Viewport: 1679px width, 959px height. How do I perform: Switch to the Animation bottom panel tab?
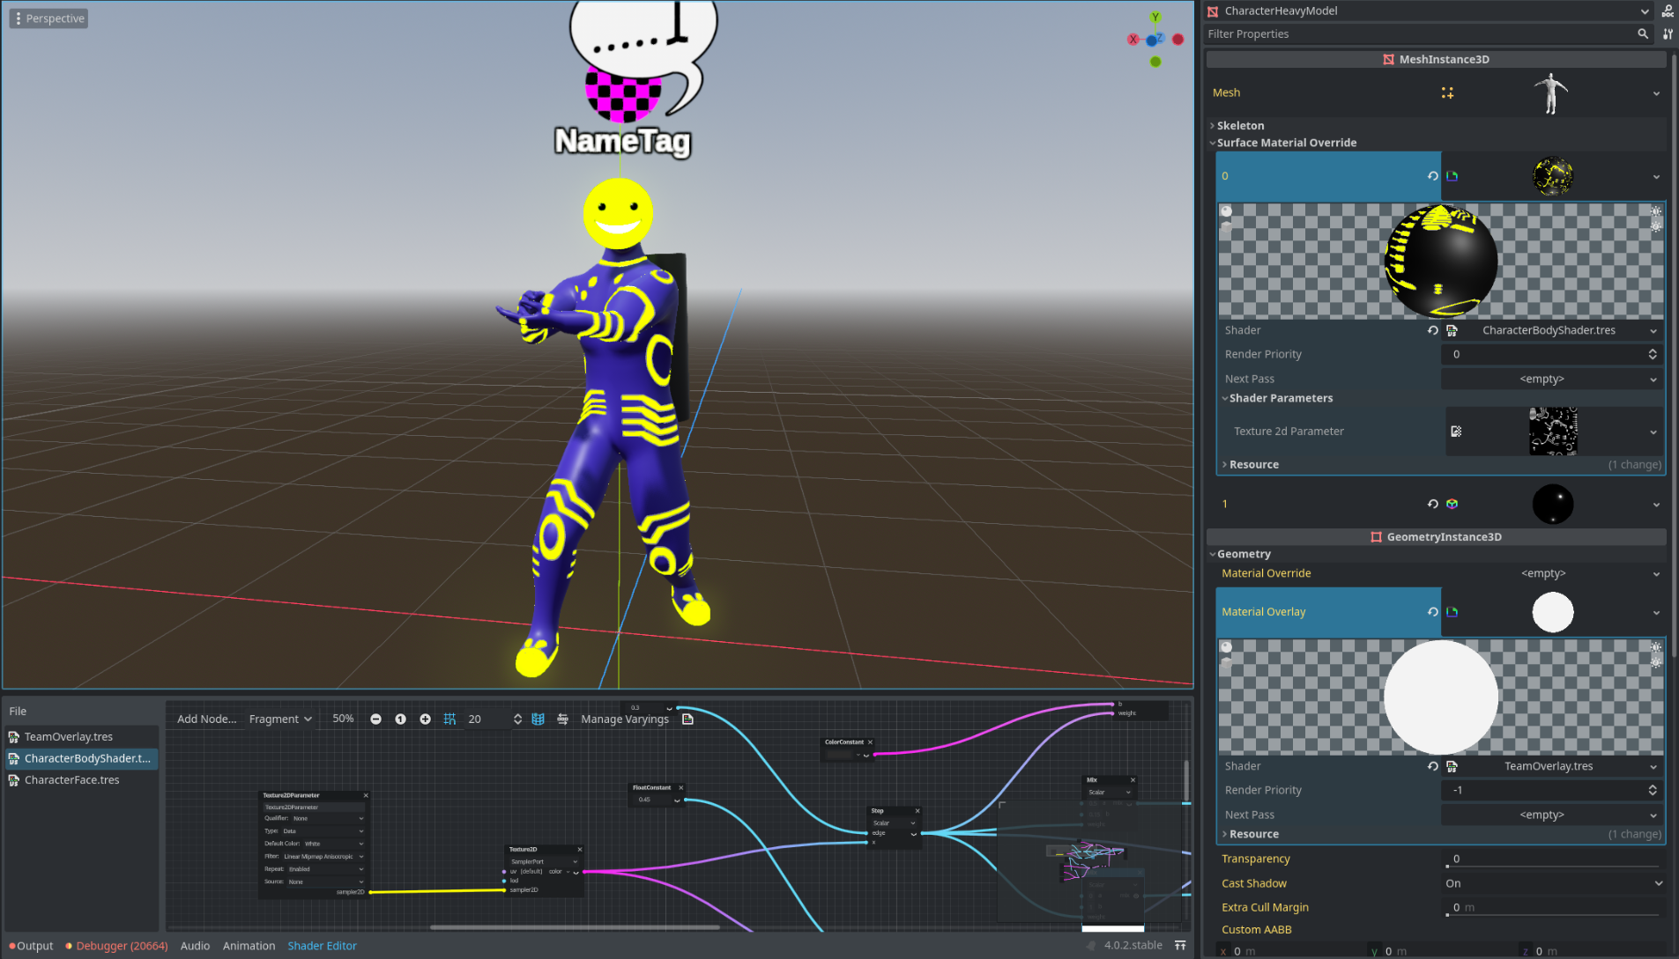click(x=249, y=945)
